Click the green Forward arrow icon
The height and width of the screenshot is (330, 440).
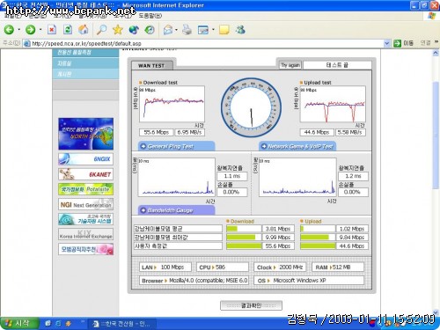pyautogui.click(x=30, y=30)
